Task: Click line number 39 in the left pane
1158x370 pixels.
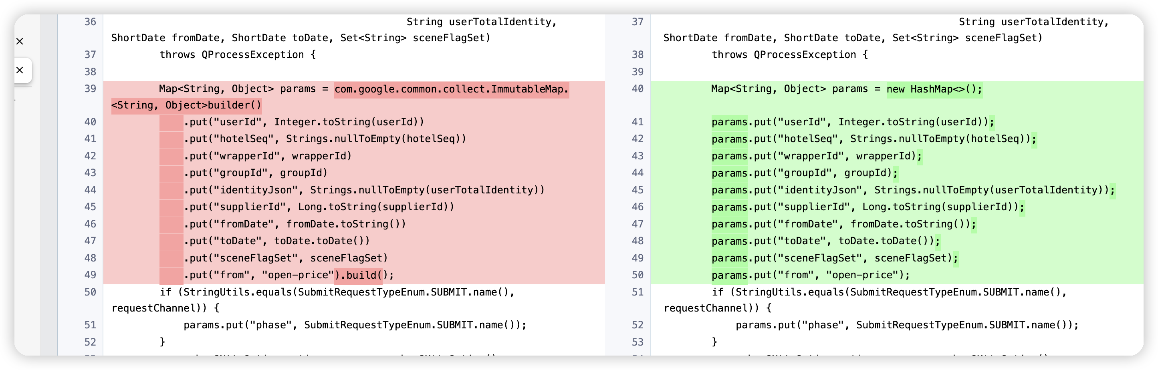Action: (x=91, y=89)
